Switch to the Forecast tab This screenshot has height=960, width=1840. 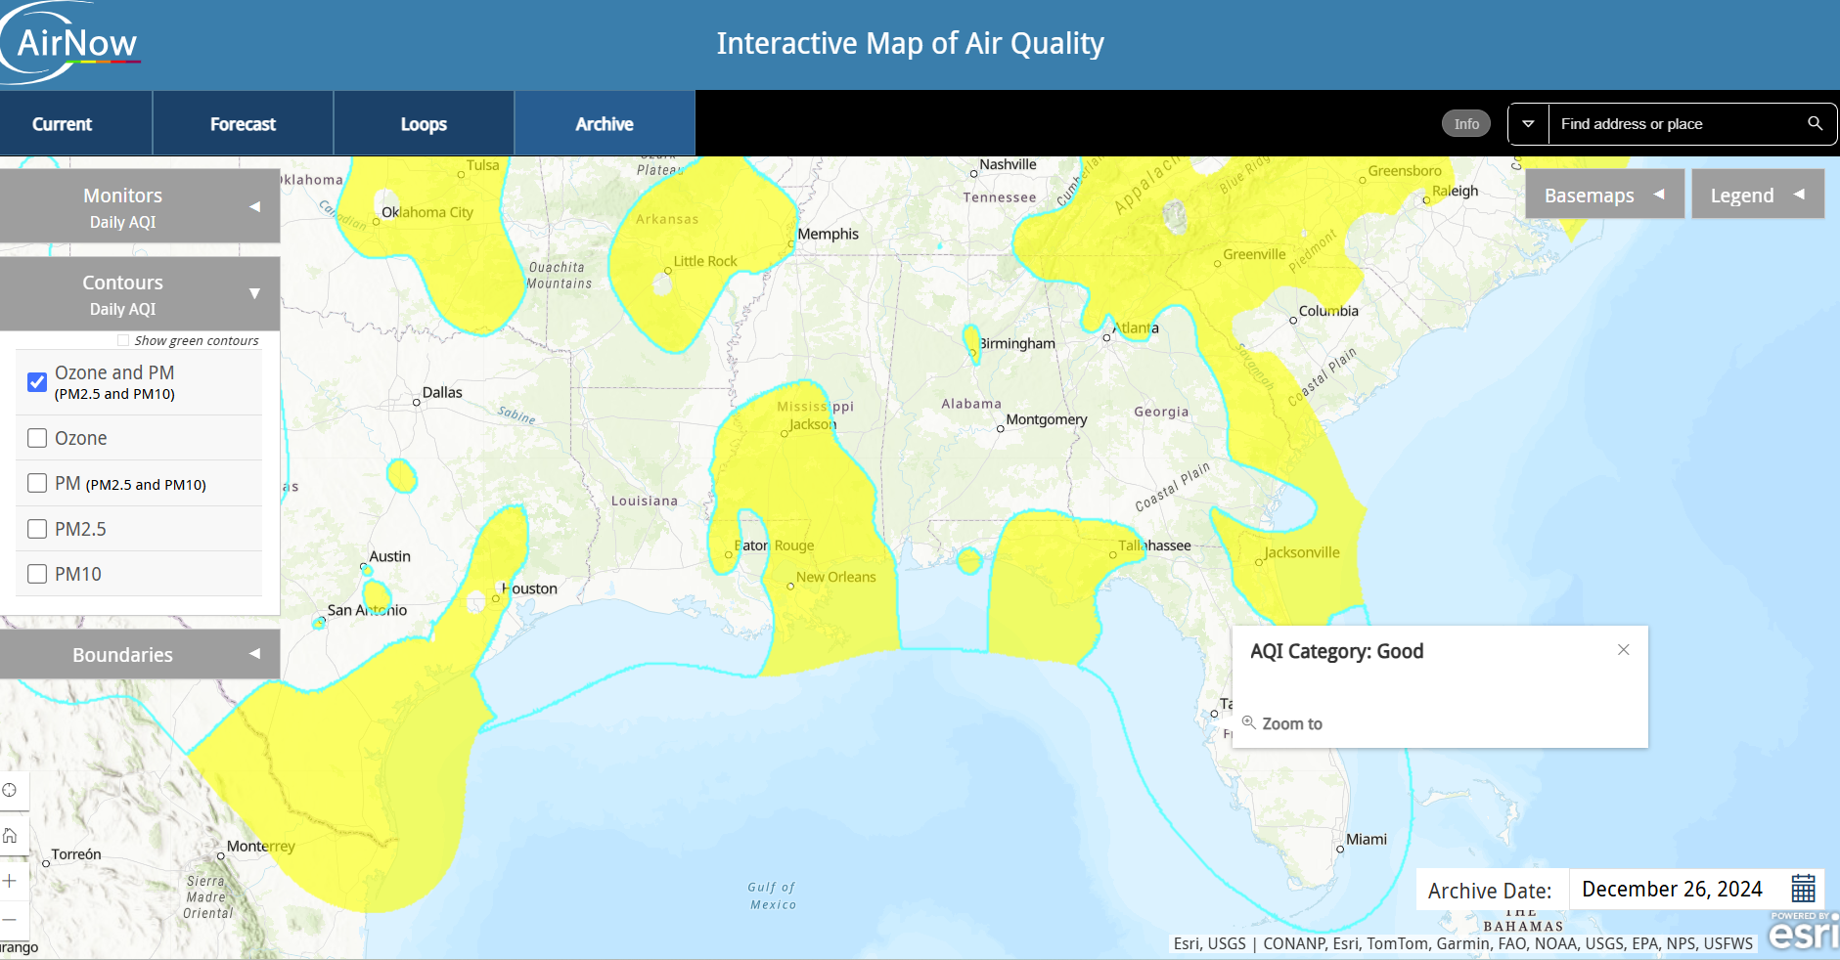pyautogui.click(x=243, y=123)
